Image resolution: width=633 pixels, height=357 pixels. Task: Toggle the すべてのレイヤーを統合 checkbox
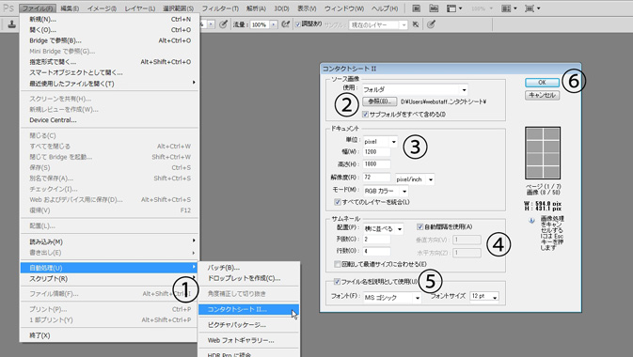point(338,202)
